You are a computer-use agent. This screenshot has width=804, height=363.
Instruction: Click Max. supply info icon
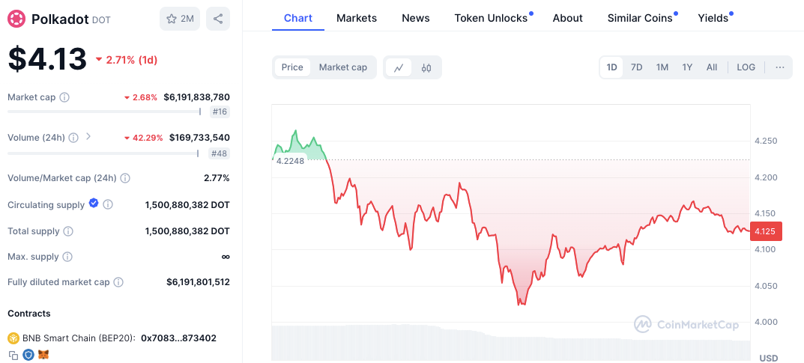click(x=67, y=257)
